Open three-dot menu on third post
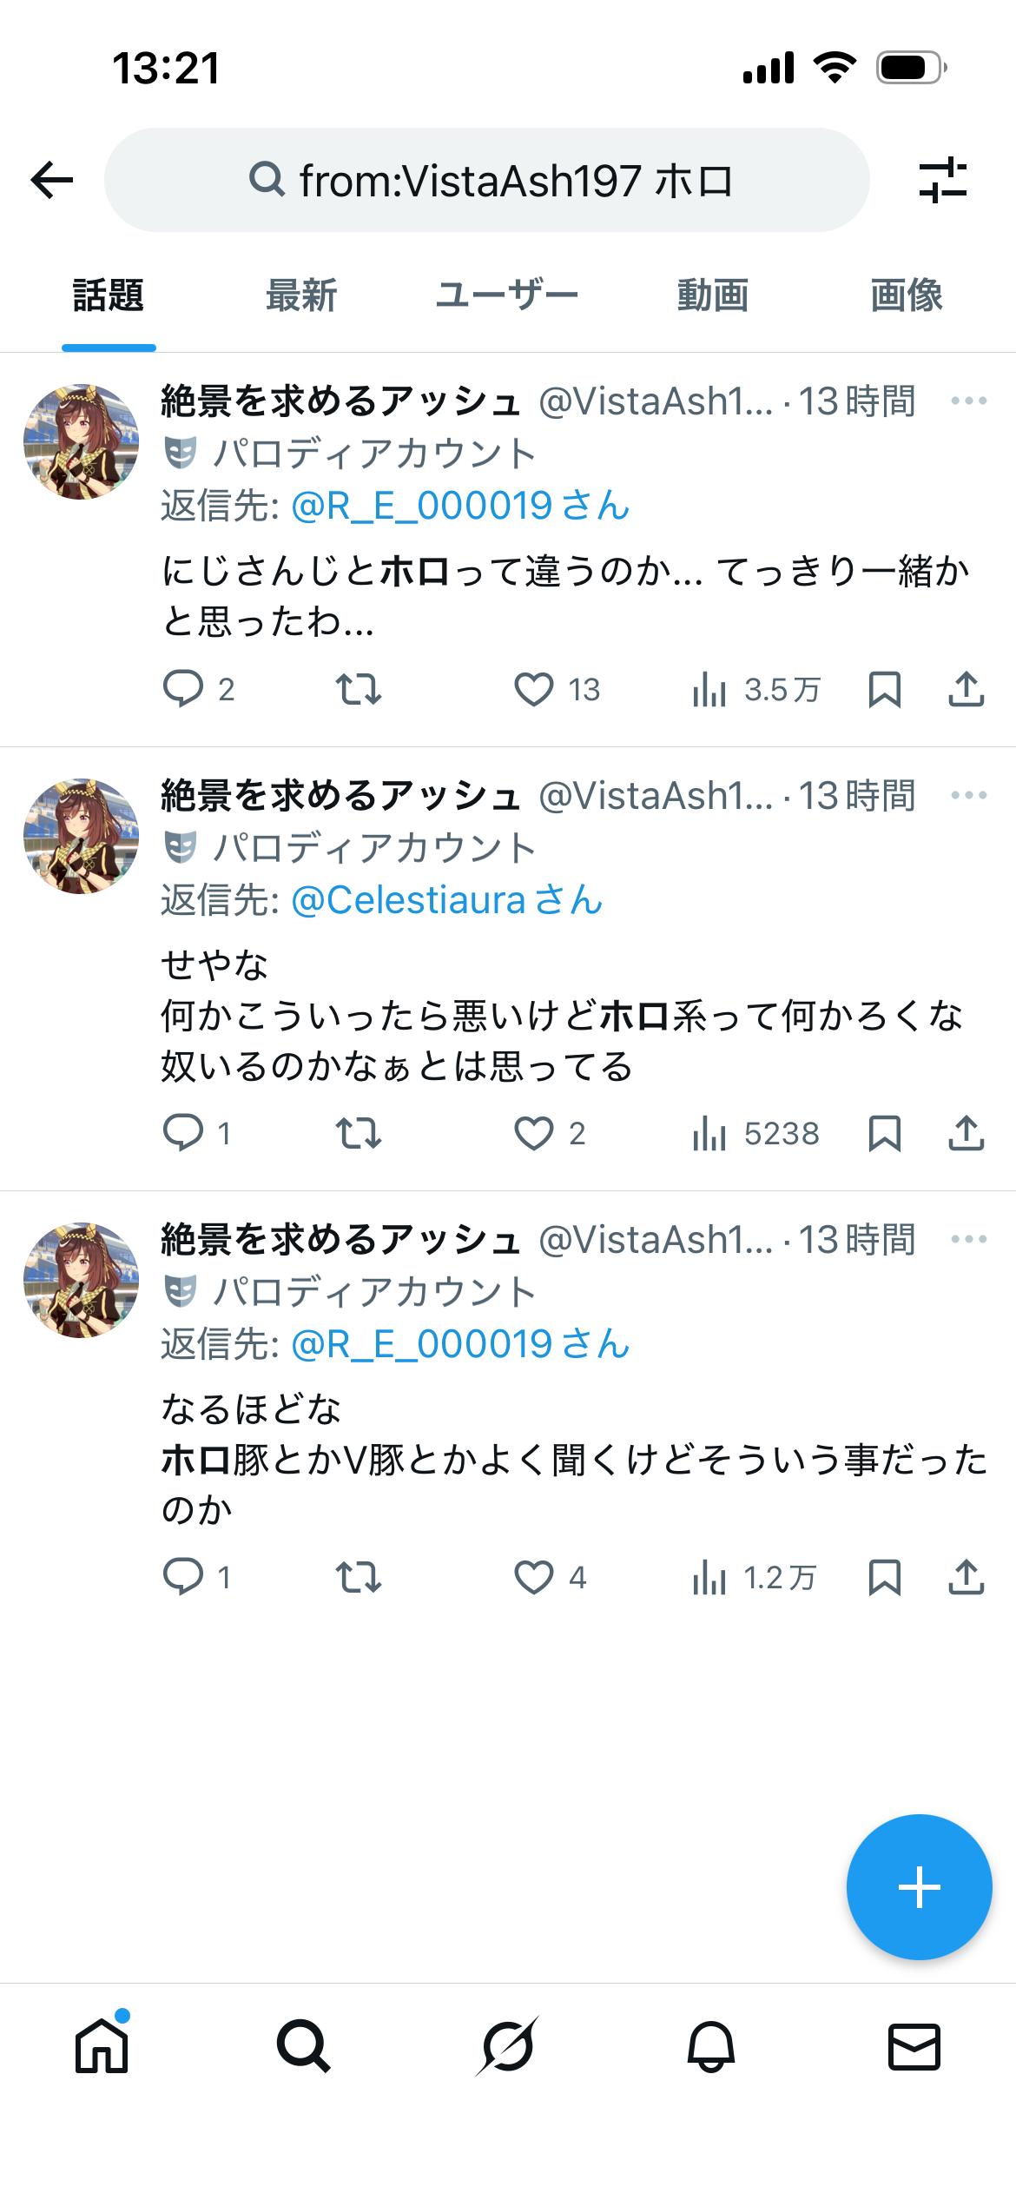Image resolution: width=1016 pixels, height=2200 pixels. (x=969, y=1239)
